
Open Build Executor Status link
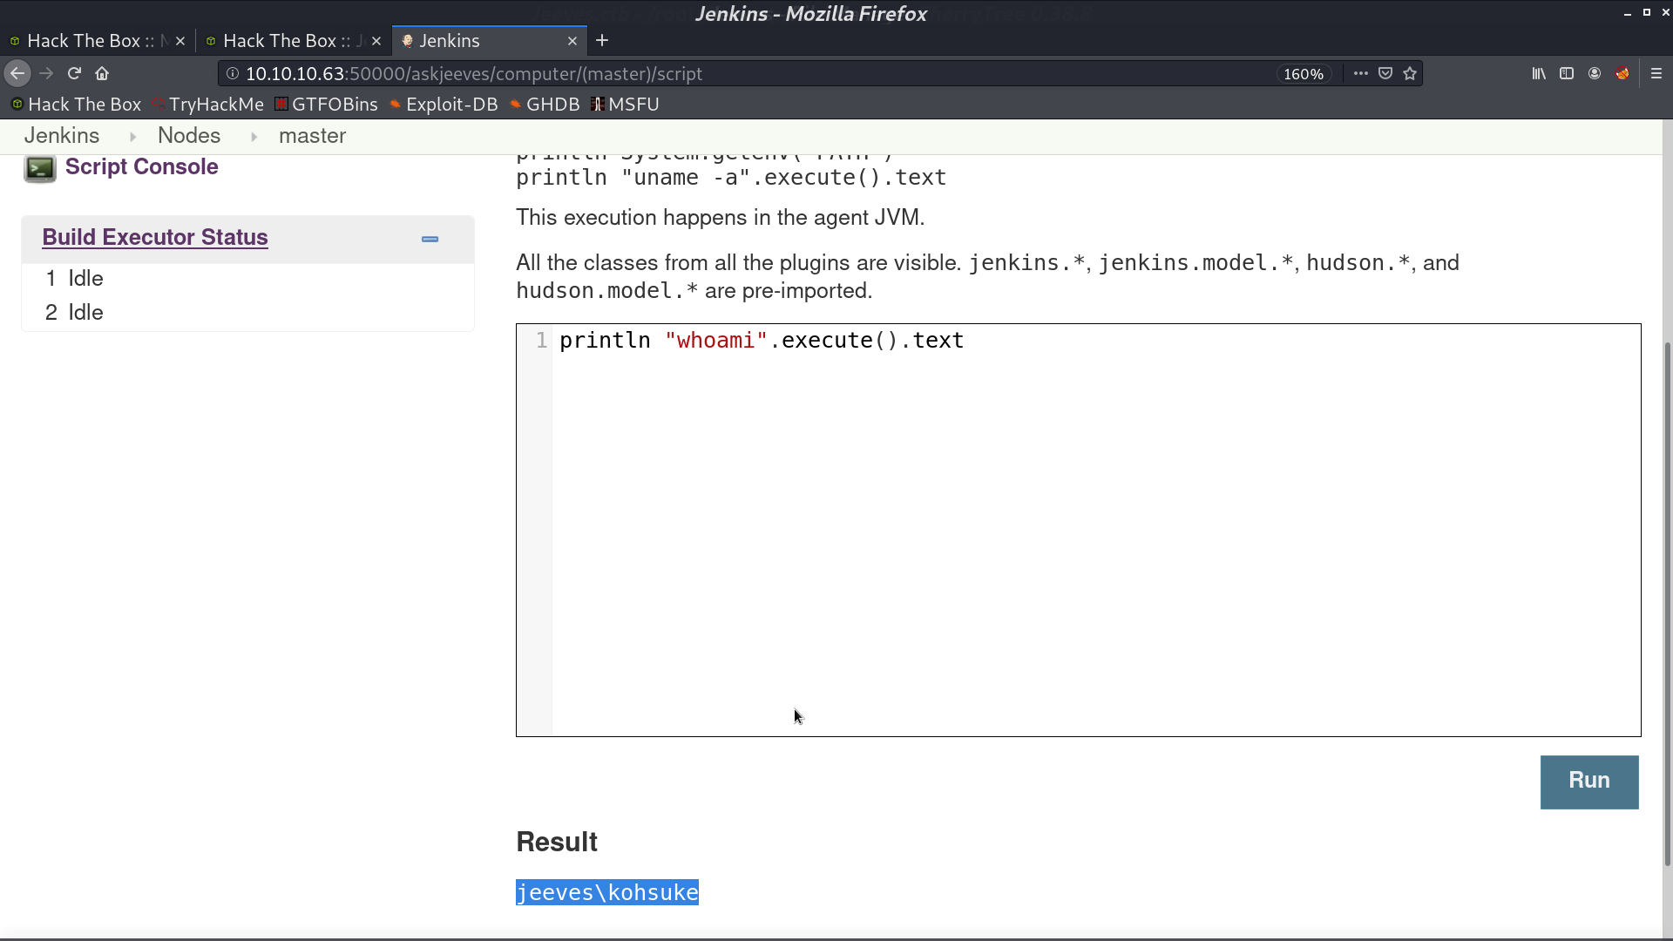point(155,237)
